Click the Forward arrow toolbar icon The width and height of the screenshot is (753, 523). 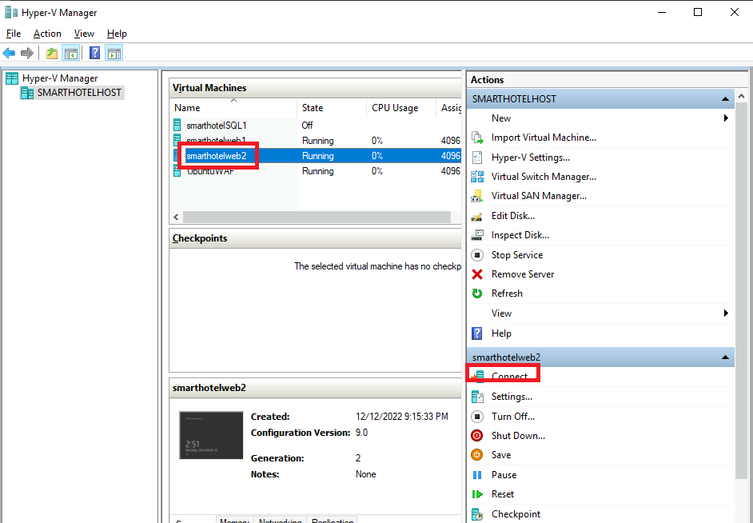click(27, 53)
